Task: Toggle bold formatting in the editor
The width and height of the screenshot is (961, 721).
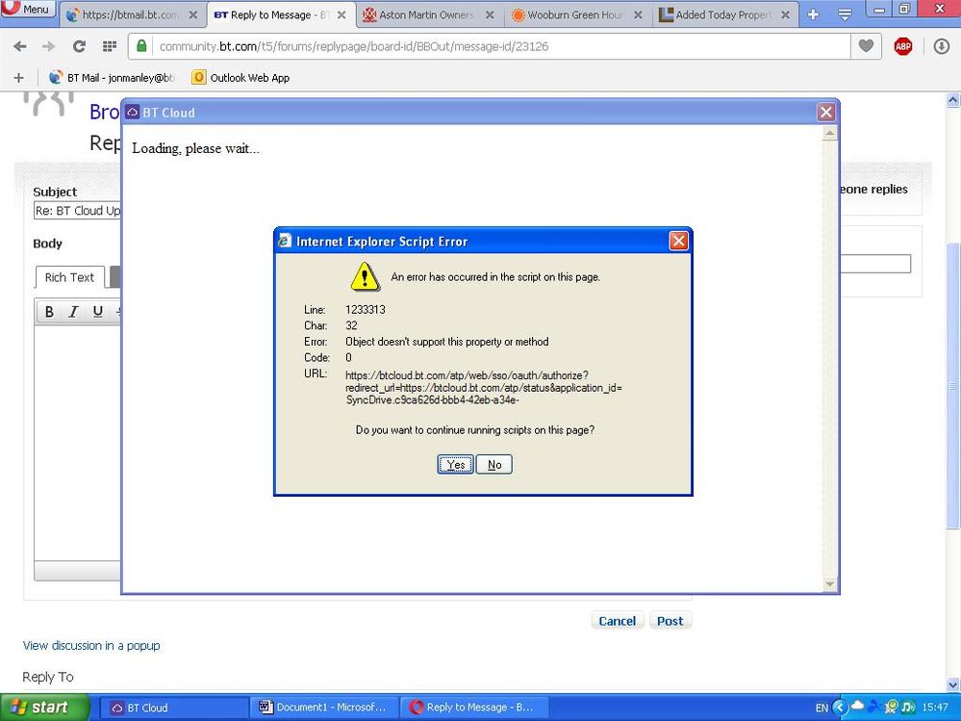Action: (x=49, y=312)
